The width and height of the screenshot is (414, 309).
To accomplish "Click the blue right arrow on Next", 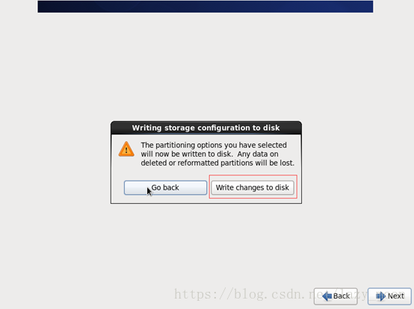I will [380, 296].
